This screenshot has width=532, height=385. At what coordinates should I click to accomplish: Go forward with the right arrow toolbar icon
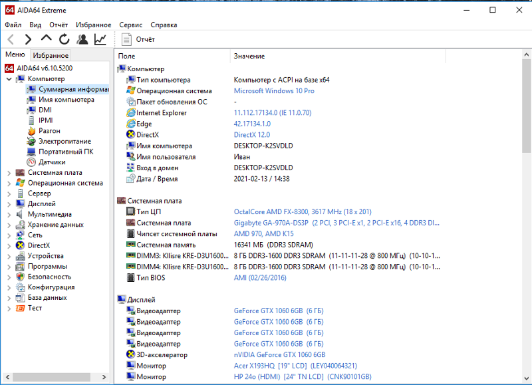(28, 39)
